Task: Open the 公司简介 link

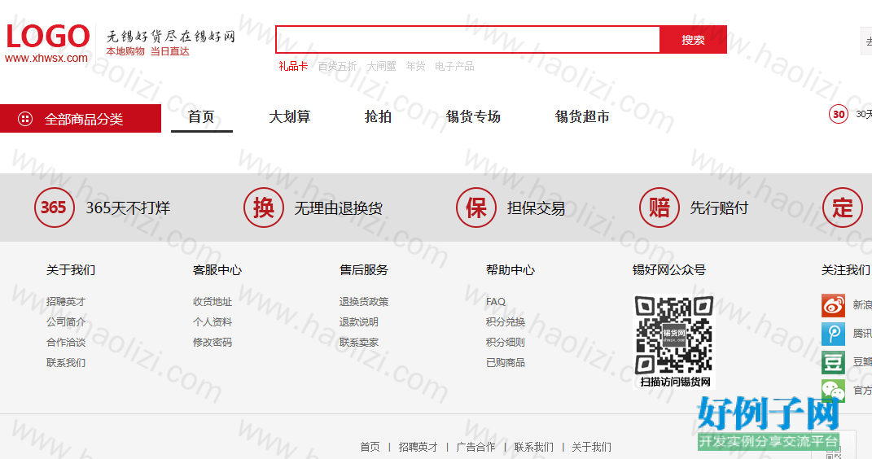Action: tap(66, 321)
